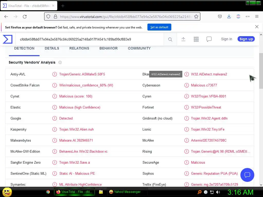Go back with browser back arrow
The image size is (263, 197).
point(6,17)
